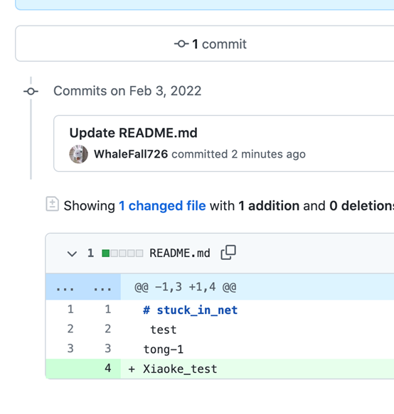Screen dimensions: 394x414
Task: Click the timeline commit marker icon
Action: tap(31, 92)
